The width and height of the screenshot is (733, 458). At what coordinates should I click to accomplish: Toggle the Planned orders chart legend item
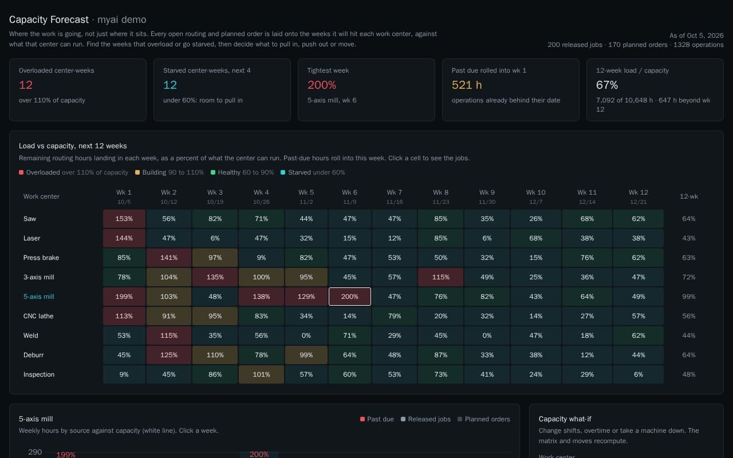click(484, 419)
